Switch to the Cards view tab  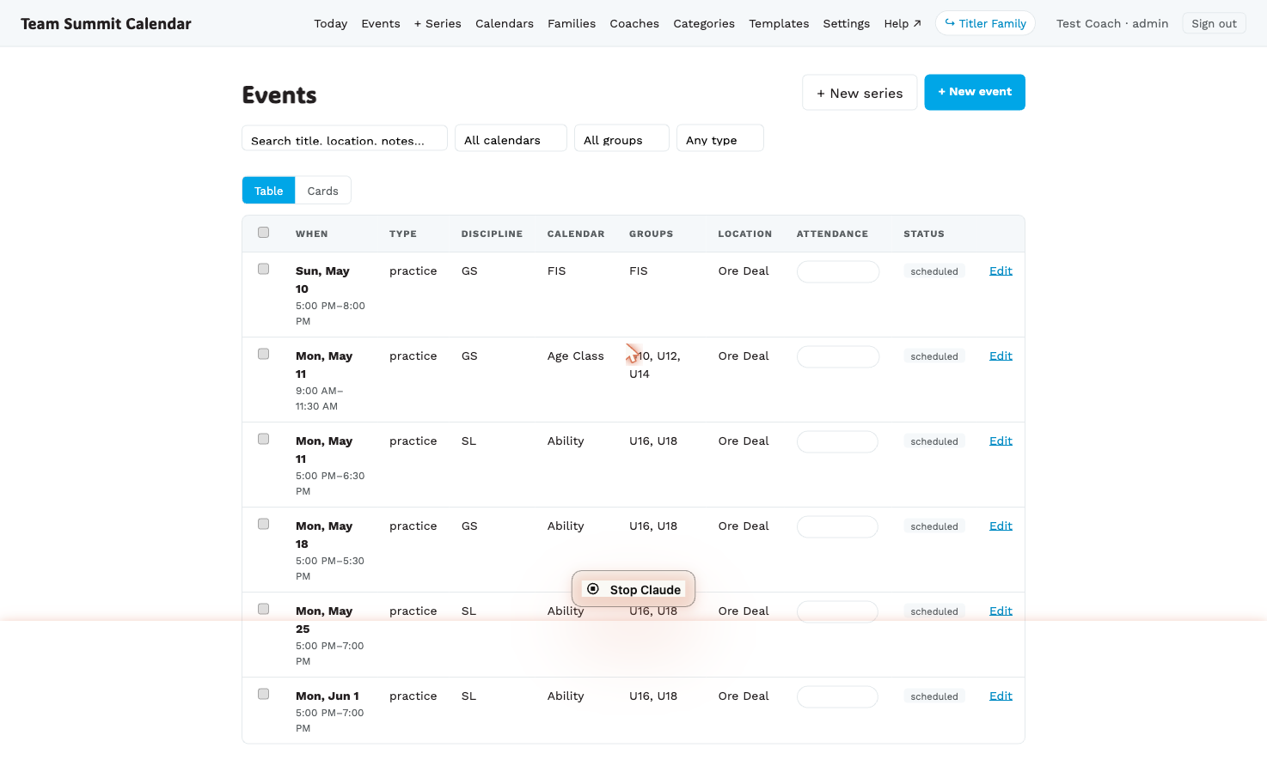pos(323,191)
